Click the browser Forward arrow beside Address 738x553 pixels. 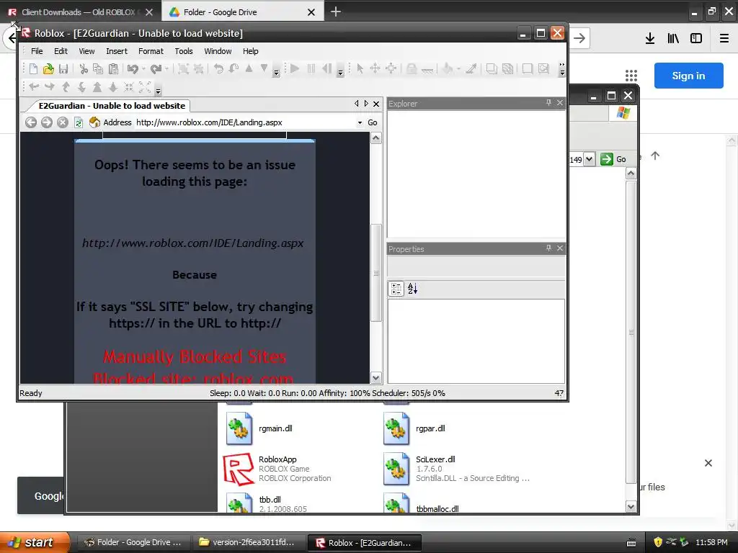pos(47,122)
